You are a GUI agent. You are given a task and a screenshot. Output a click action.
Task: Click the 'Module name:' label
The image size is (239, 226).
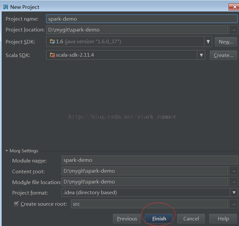29,161
